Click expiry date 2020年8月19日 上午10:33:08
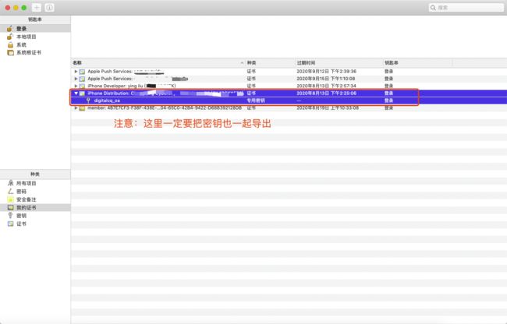 point(328,107)
